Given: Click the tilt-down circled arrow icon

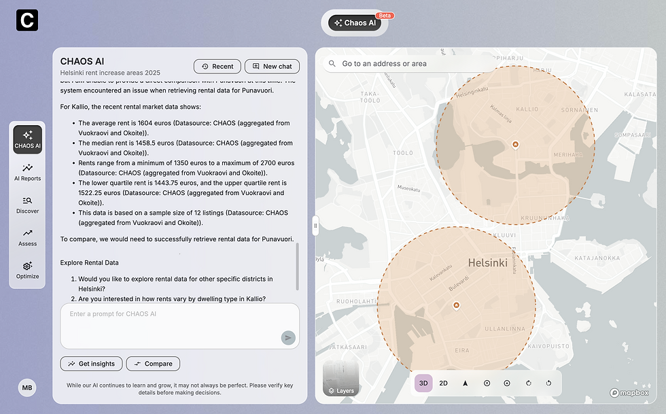Looking at the screenshot, I should tap(507, 383).
